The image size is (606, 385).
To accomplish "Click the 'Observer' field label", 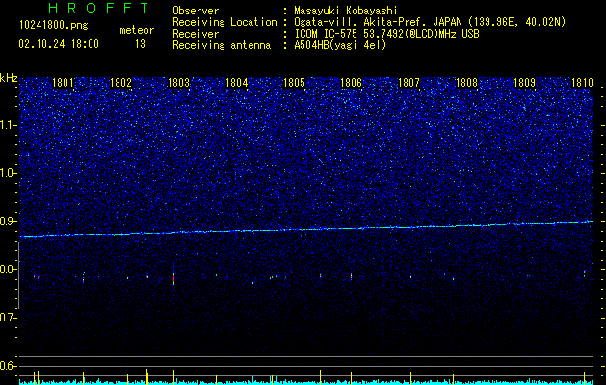I will [196, 11].
